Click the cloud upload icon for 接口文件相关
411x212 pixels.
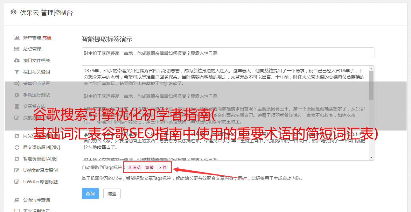(17, 60)
